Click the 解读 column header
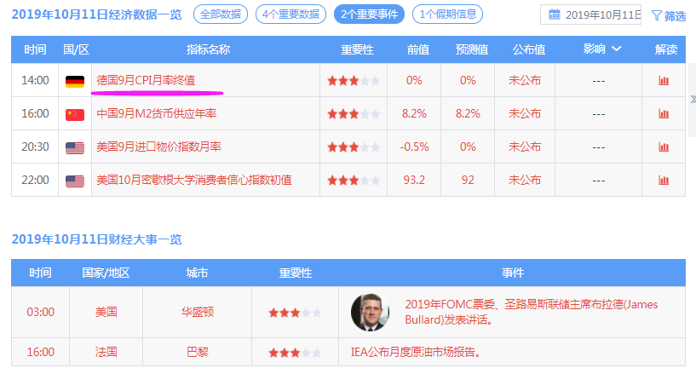The image size is (696, 368). (666, 49)
